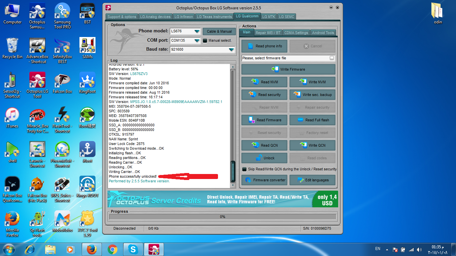The height and width of the screenshot is (256, 456).
Task: Open iTunes desktop icon
Action: click(12, 117)
